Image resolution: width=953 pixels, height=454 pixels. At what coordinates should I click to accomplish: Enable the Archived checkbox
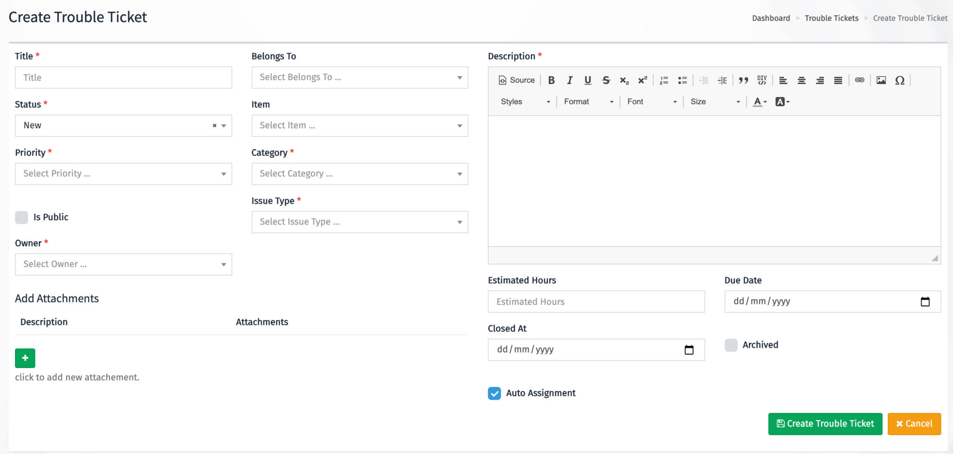pyautogui.click(x=731, y=345)
